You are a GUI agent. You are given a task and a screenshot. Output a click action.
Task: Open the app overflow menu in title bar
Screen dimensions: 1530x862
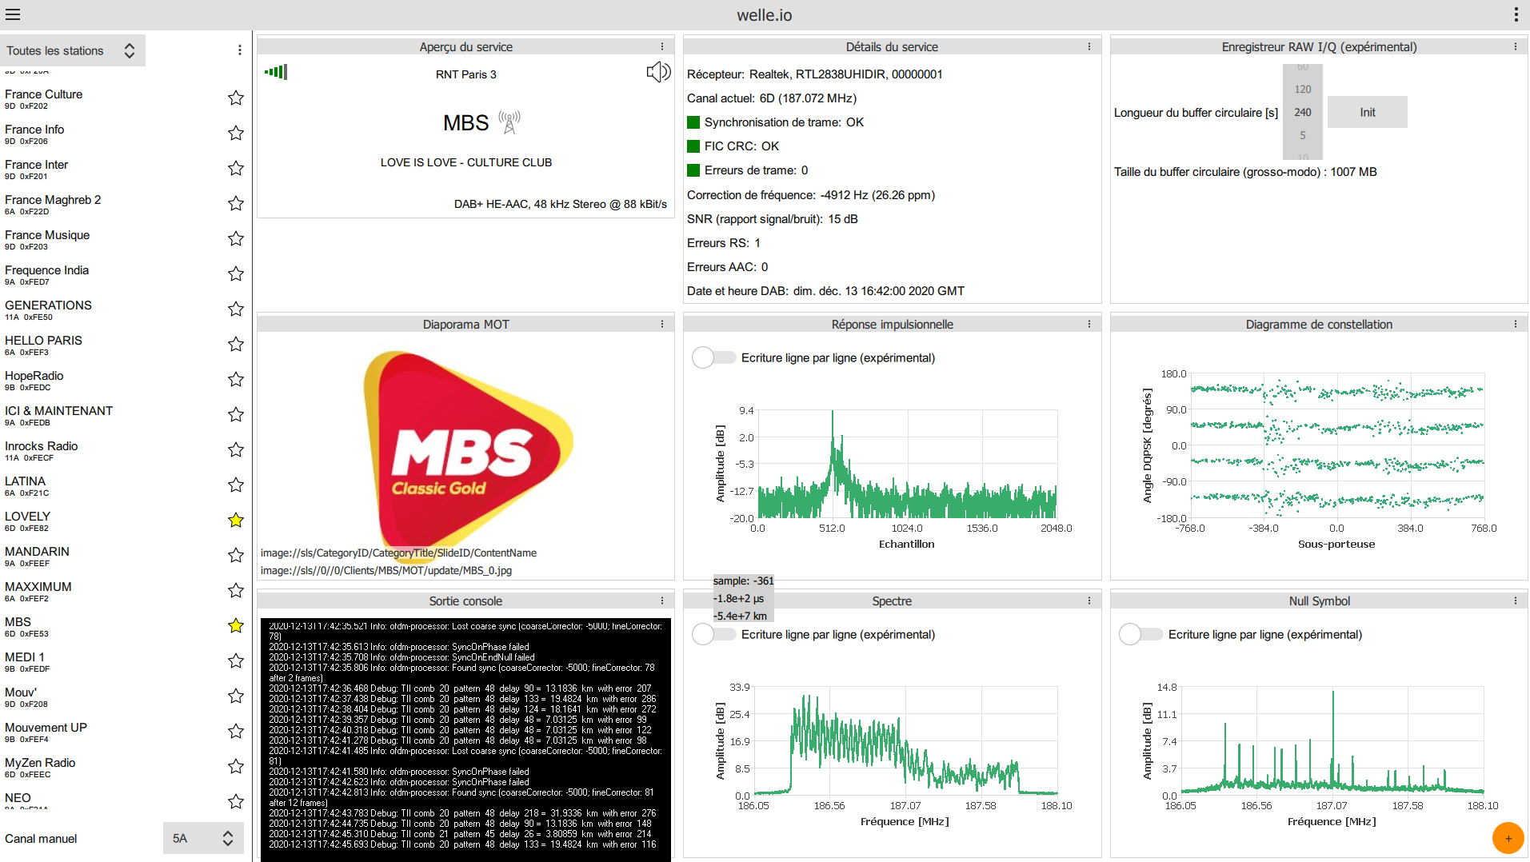pyautogui.click(x=1516, y=14)
